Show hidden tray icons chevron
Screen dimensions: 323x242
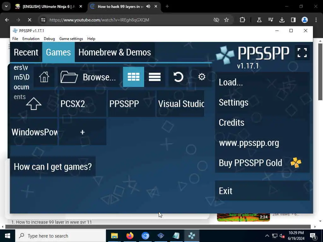coord(267,236)
